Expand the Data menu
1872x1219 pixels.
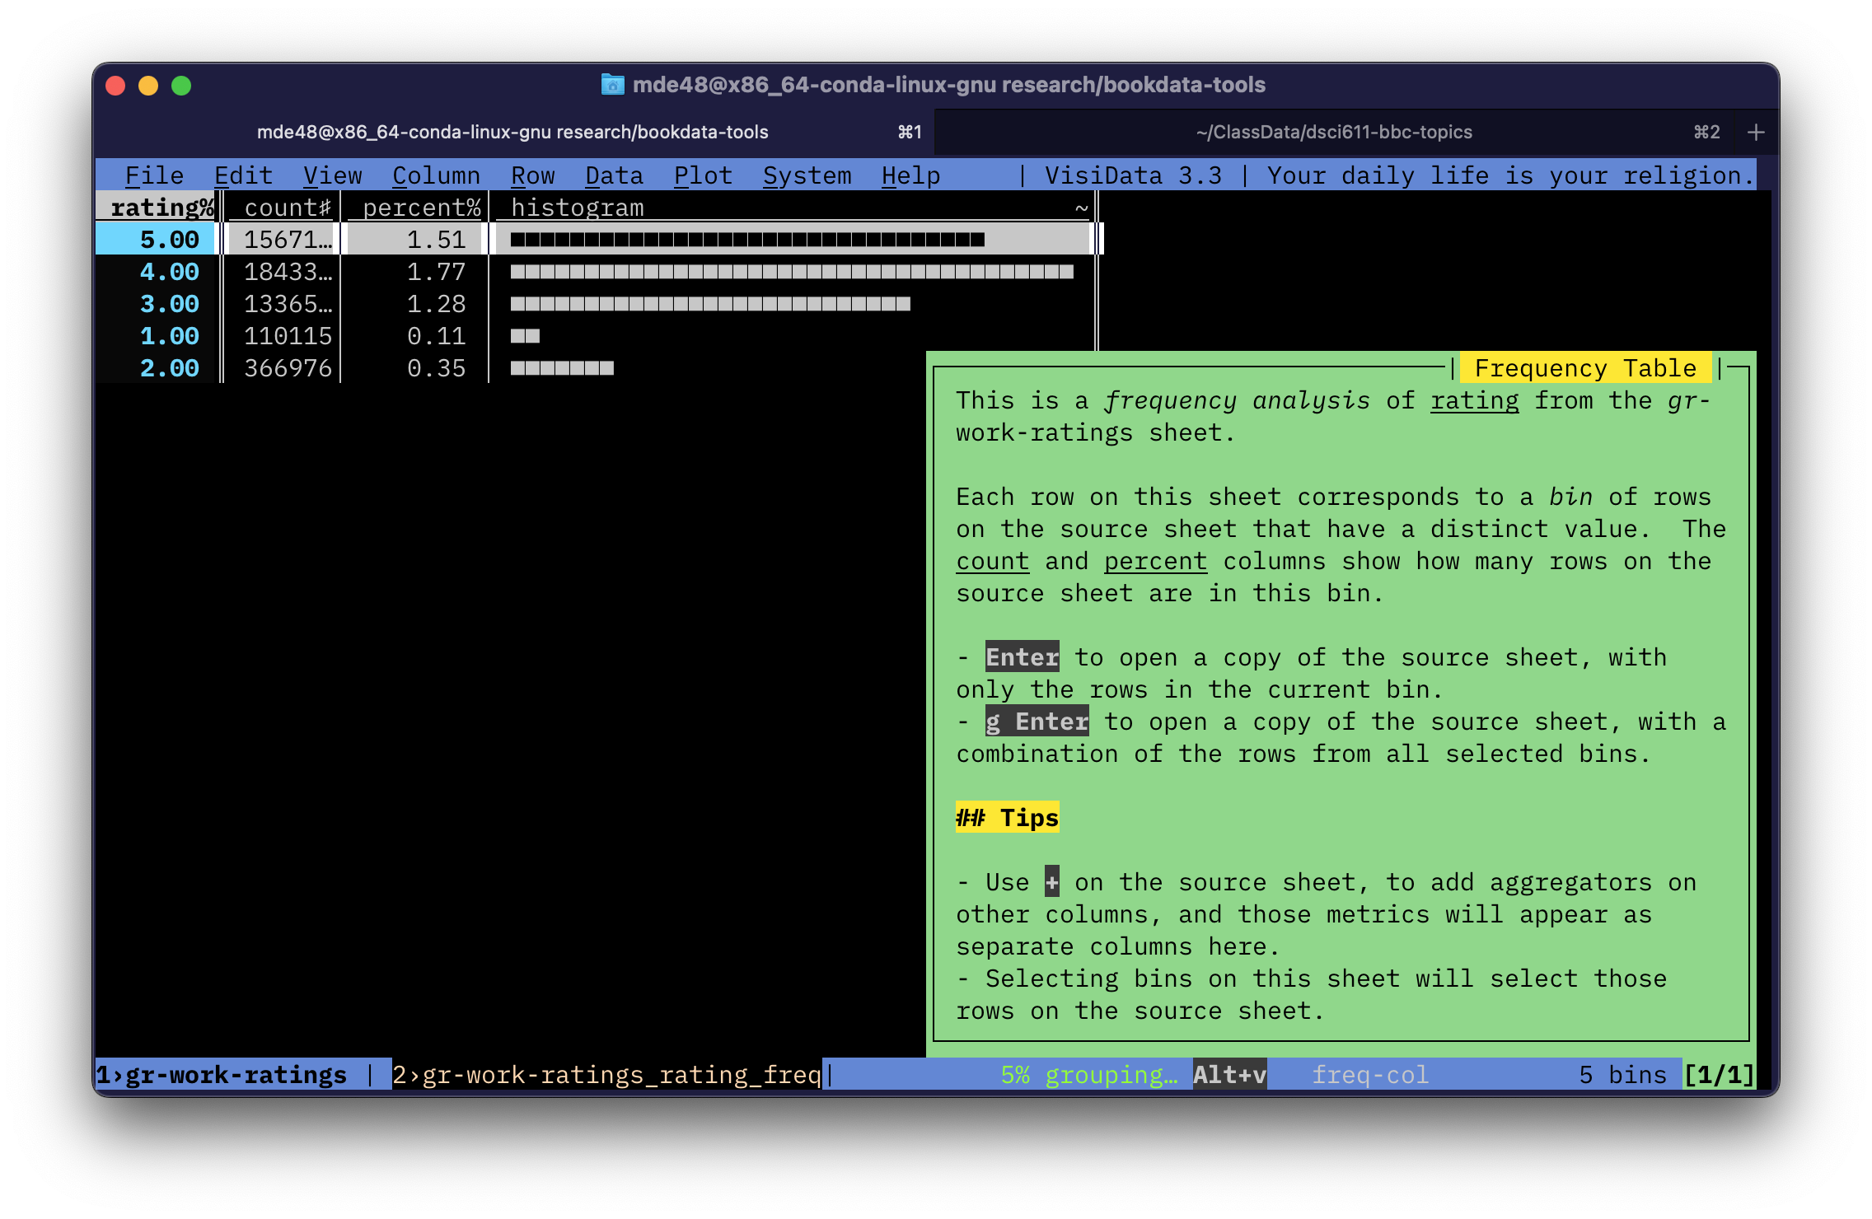[x=614, y=175]
